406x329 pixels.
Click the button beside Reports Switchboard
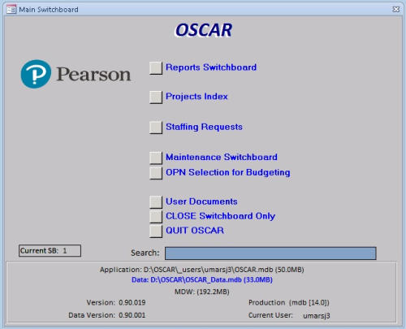(156, 68)
